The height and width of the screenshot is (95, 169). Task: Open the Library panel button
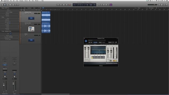tap(2, 5)
